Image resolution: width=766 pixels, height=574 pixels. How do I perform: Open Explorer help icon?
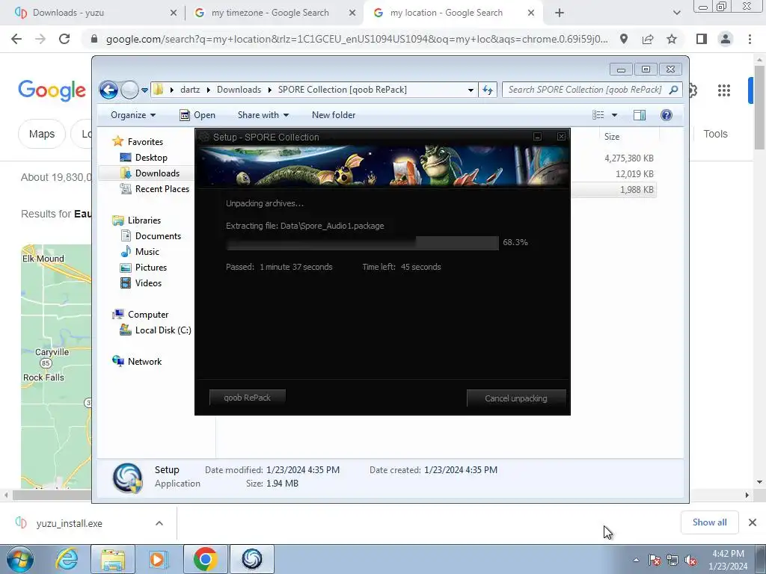tap(667, 115)
